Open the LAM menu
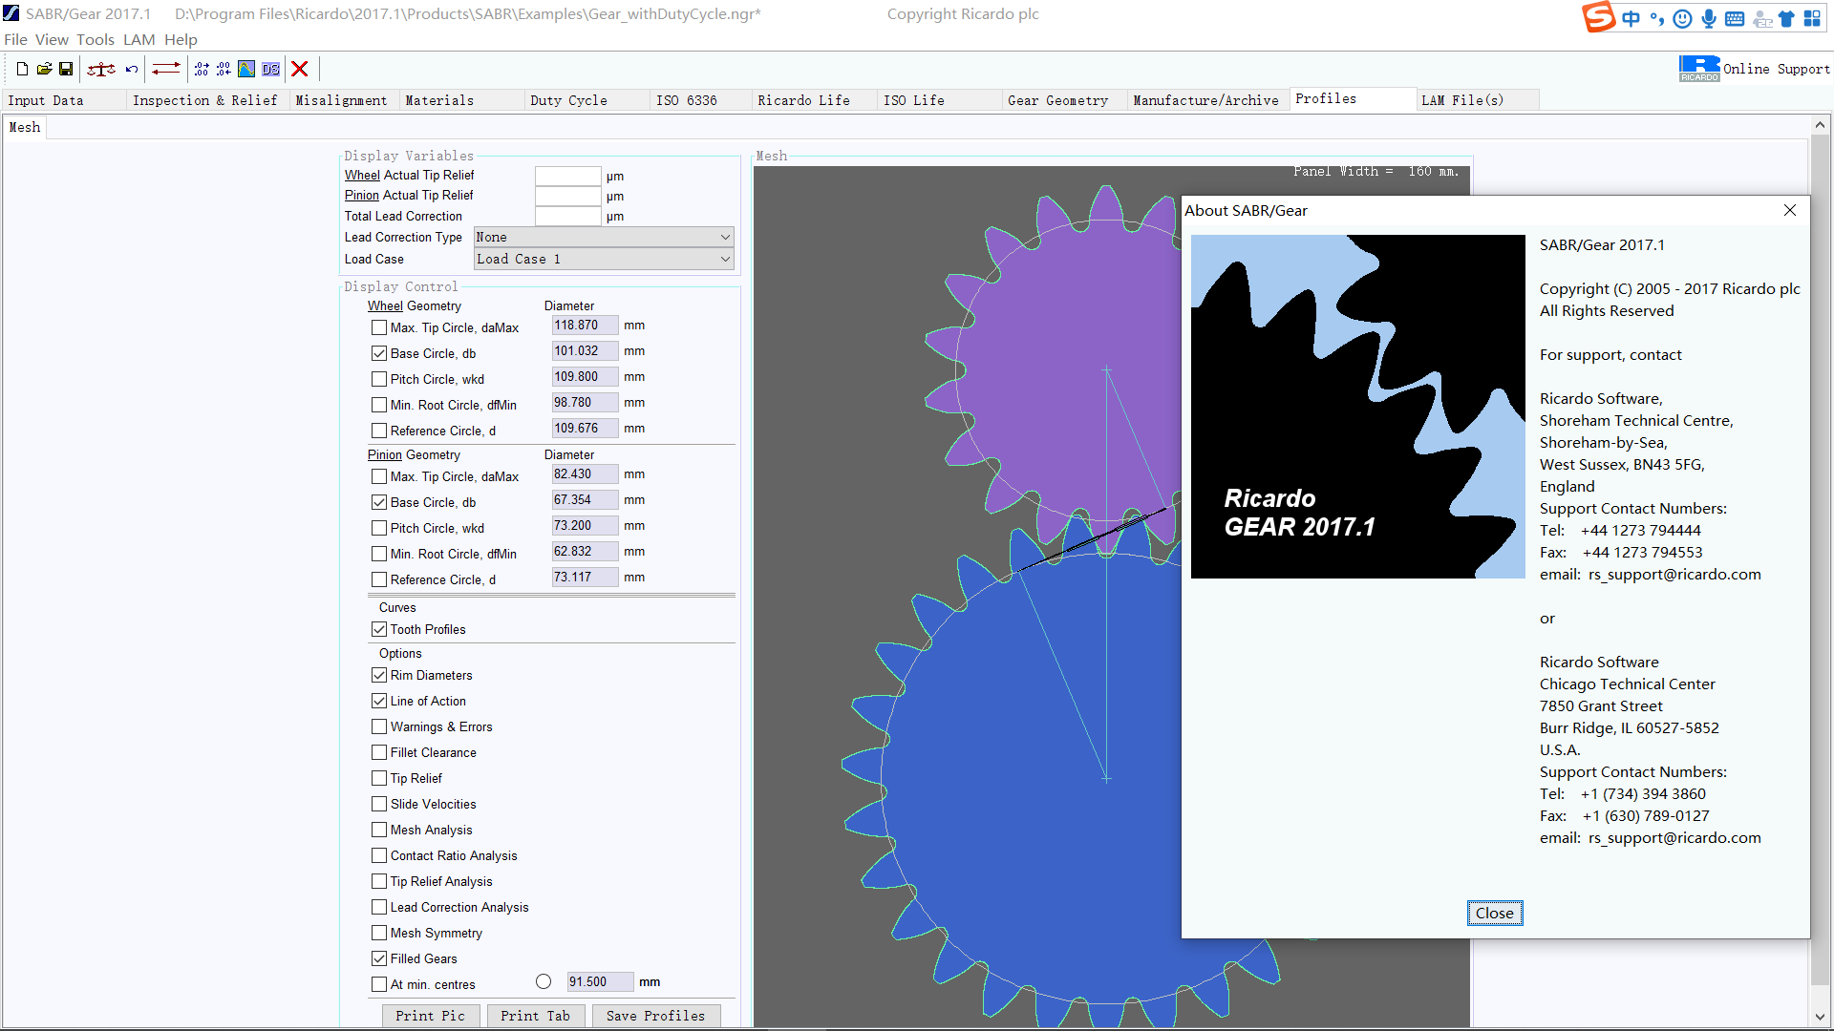Viewport: 1834px width, 1031px height. click(139, 39)
